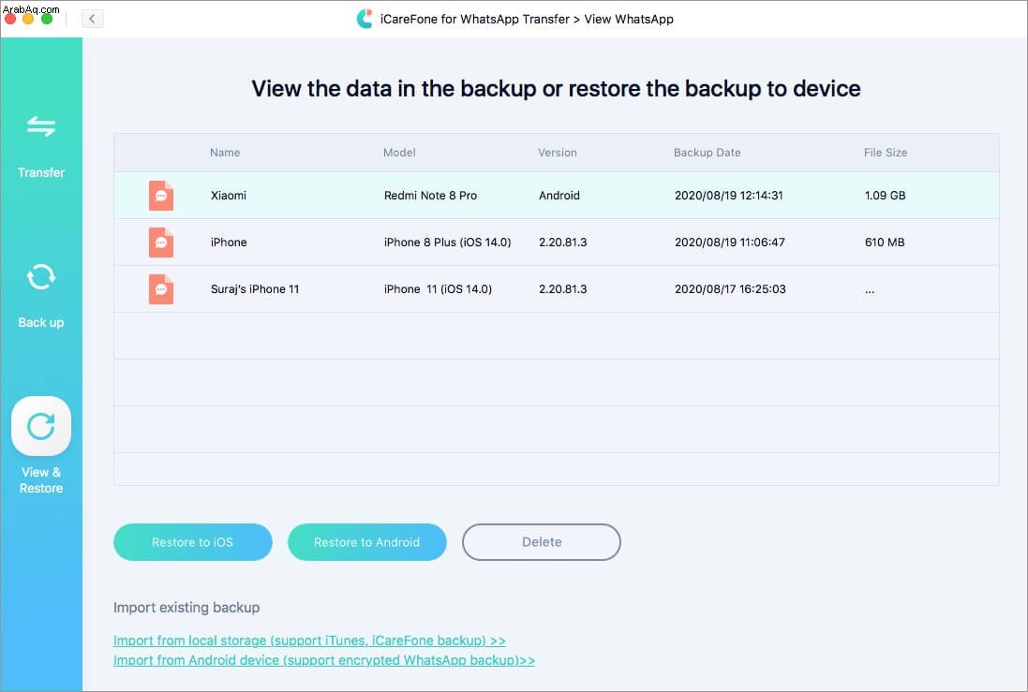The height and width of the screenshot is (692, 1028).
Task: Click the Back up label in sidebar
Action: (40, 322)
